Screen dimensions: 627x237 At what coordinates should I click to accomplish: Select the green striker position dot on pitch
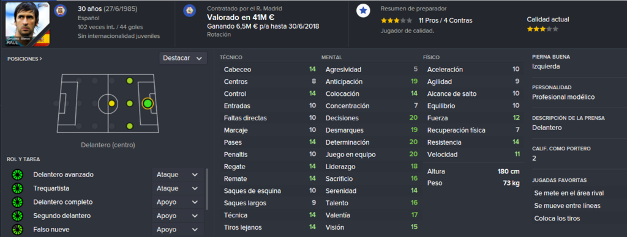point(148,103)
